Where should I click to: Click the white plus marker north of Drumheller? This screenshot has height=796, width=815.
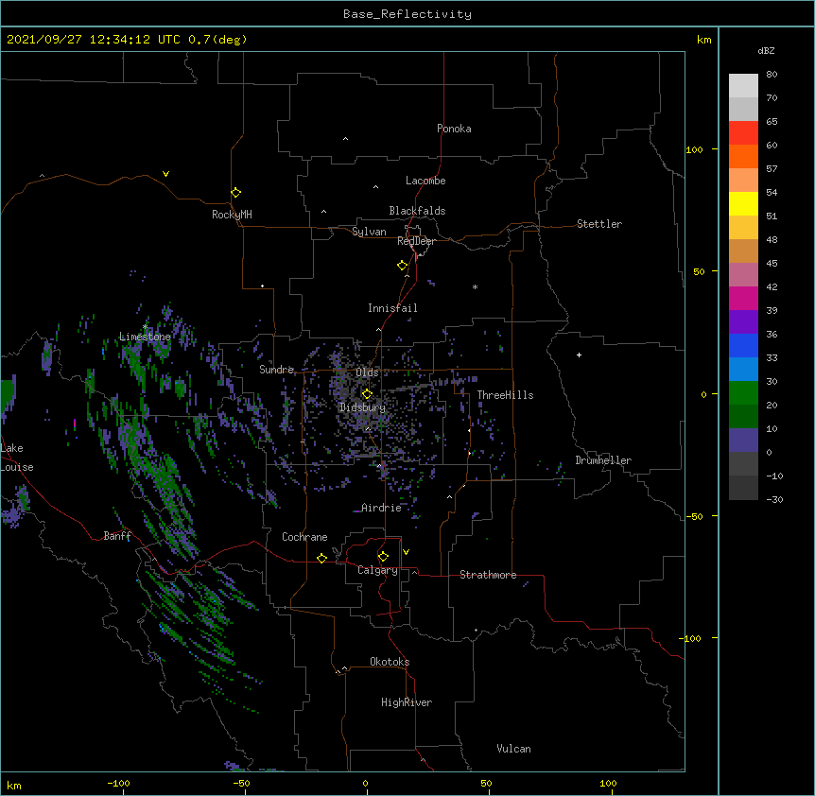(579, 355)
